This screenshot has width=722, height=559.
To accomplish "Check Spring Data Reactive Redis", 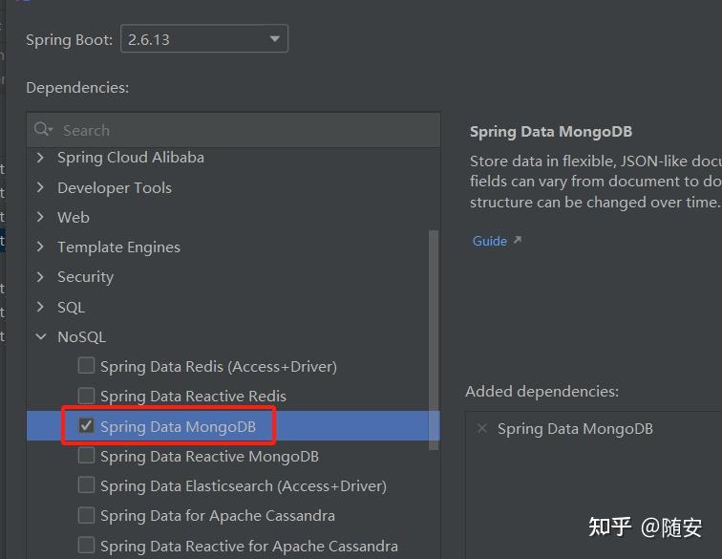I will tap(86, 396).
